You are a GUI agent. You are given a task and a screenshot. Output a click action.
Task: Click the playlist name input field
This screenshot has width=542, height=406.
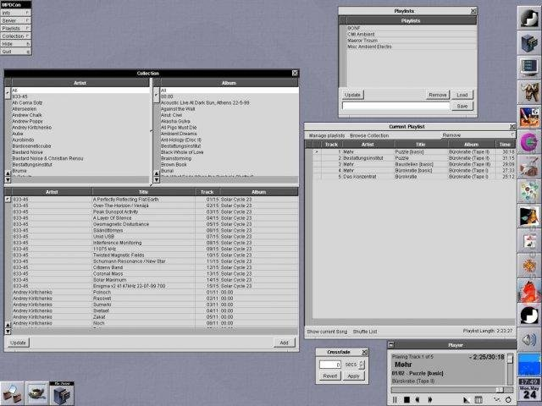[395, 106]
